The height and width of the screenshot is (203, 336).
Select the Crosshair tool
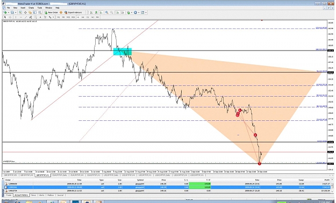point(10,17)
